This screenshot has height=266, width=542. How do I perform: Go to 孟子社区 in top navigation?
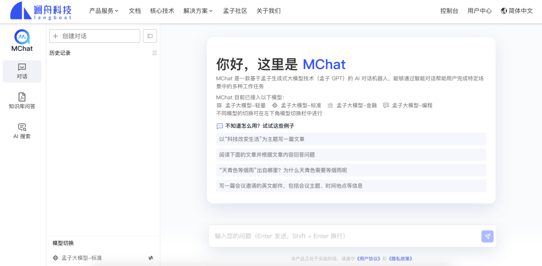[x=235, y=11]
